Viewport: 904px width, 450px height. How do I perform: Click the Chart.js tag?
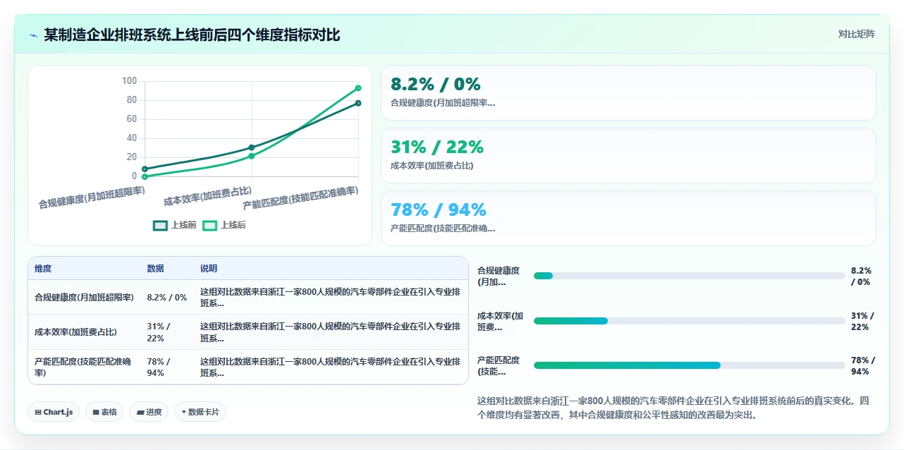(x=54, y=412)
